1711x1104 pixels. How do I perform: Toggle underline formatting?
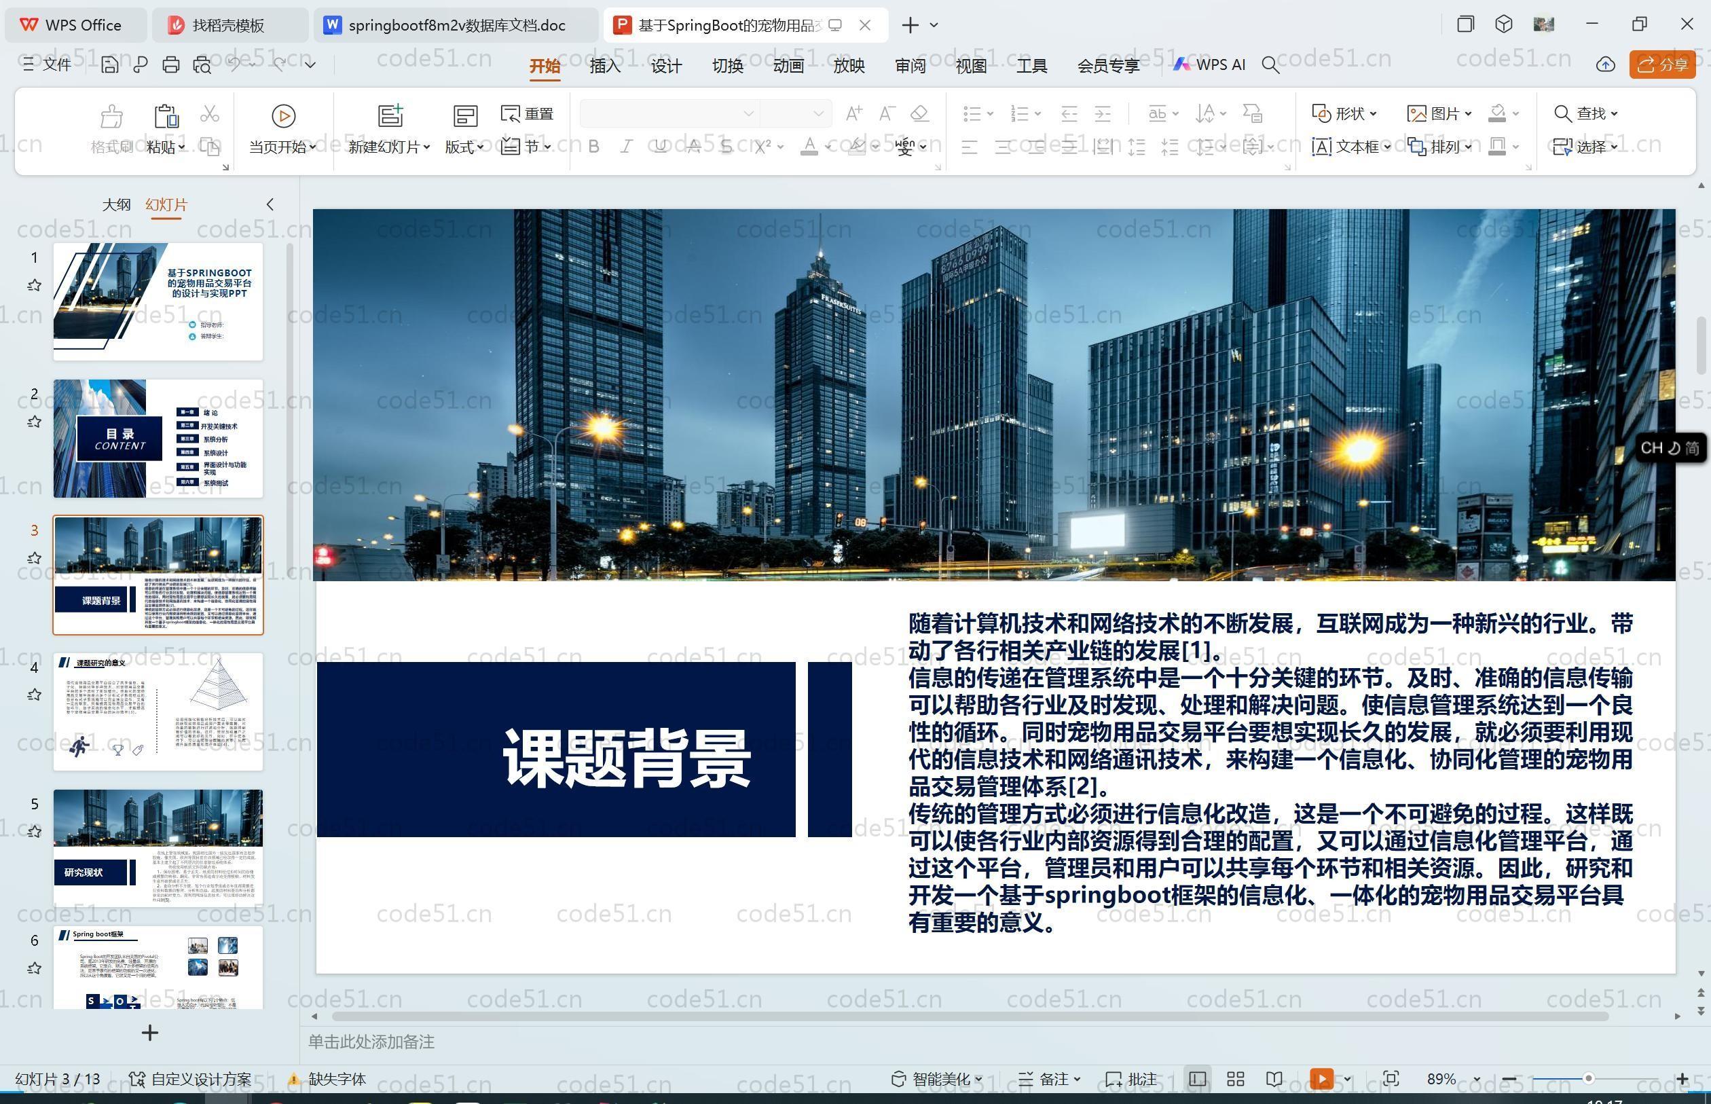pyautogui.click(x=660, y=147)
